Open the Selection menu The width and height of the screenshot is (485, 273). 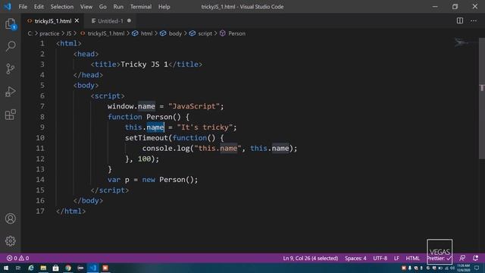(x=62, y=7)
